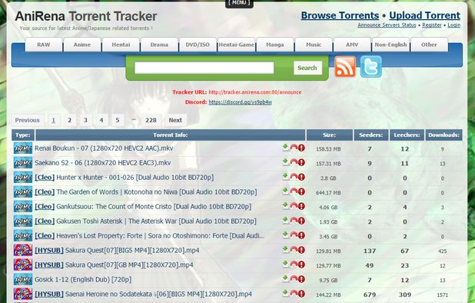This screenshot has width=475, height=303.
Task: Open the Upload Torrent link
Action: (425, 15)
